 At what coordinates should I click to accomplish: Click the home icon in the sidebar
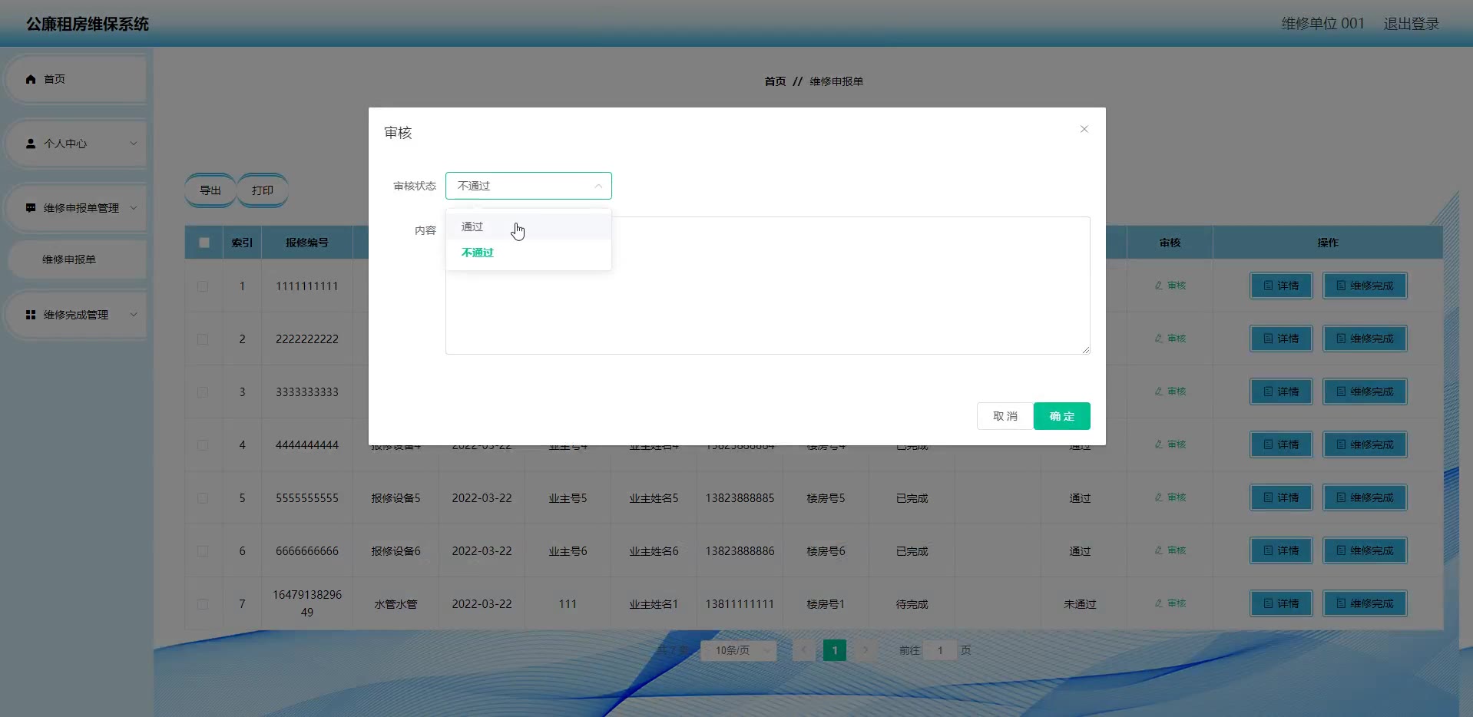pyautogui.click(x=31, y=79)
